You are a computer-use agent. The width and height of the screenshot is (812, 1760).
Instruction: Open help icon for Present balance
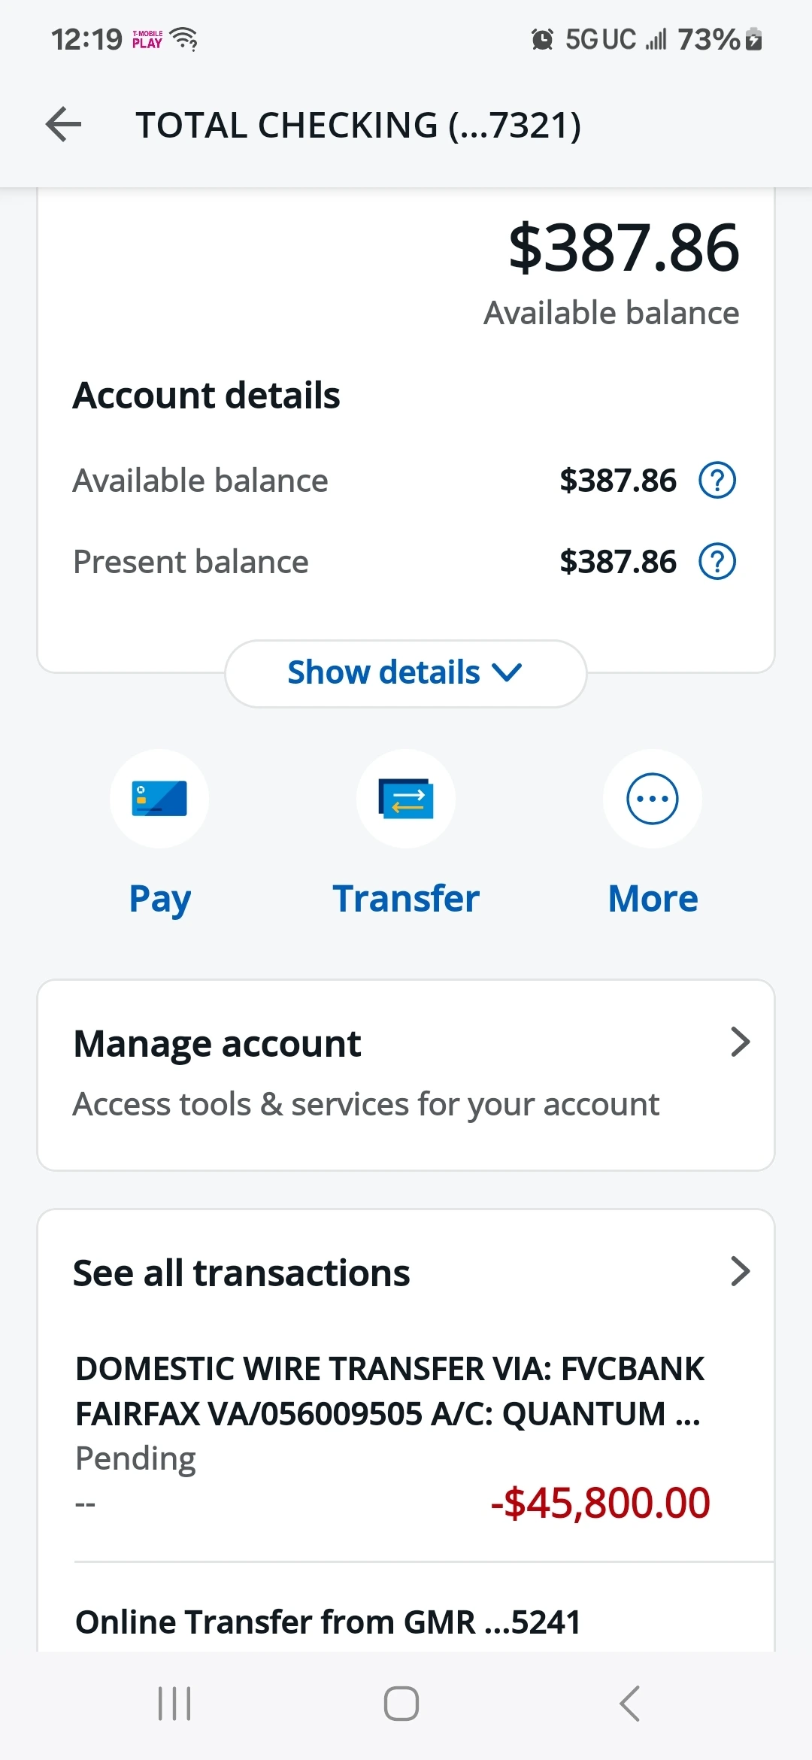click(717, 562)
